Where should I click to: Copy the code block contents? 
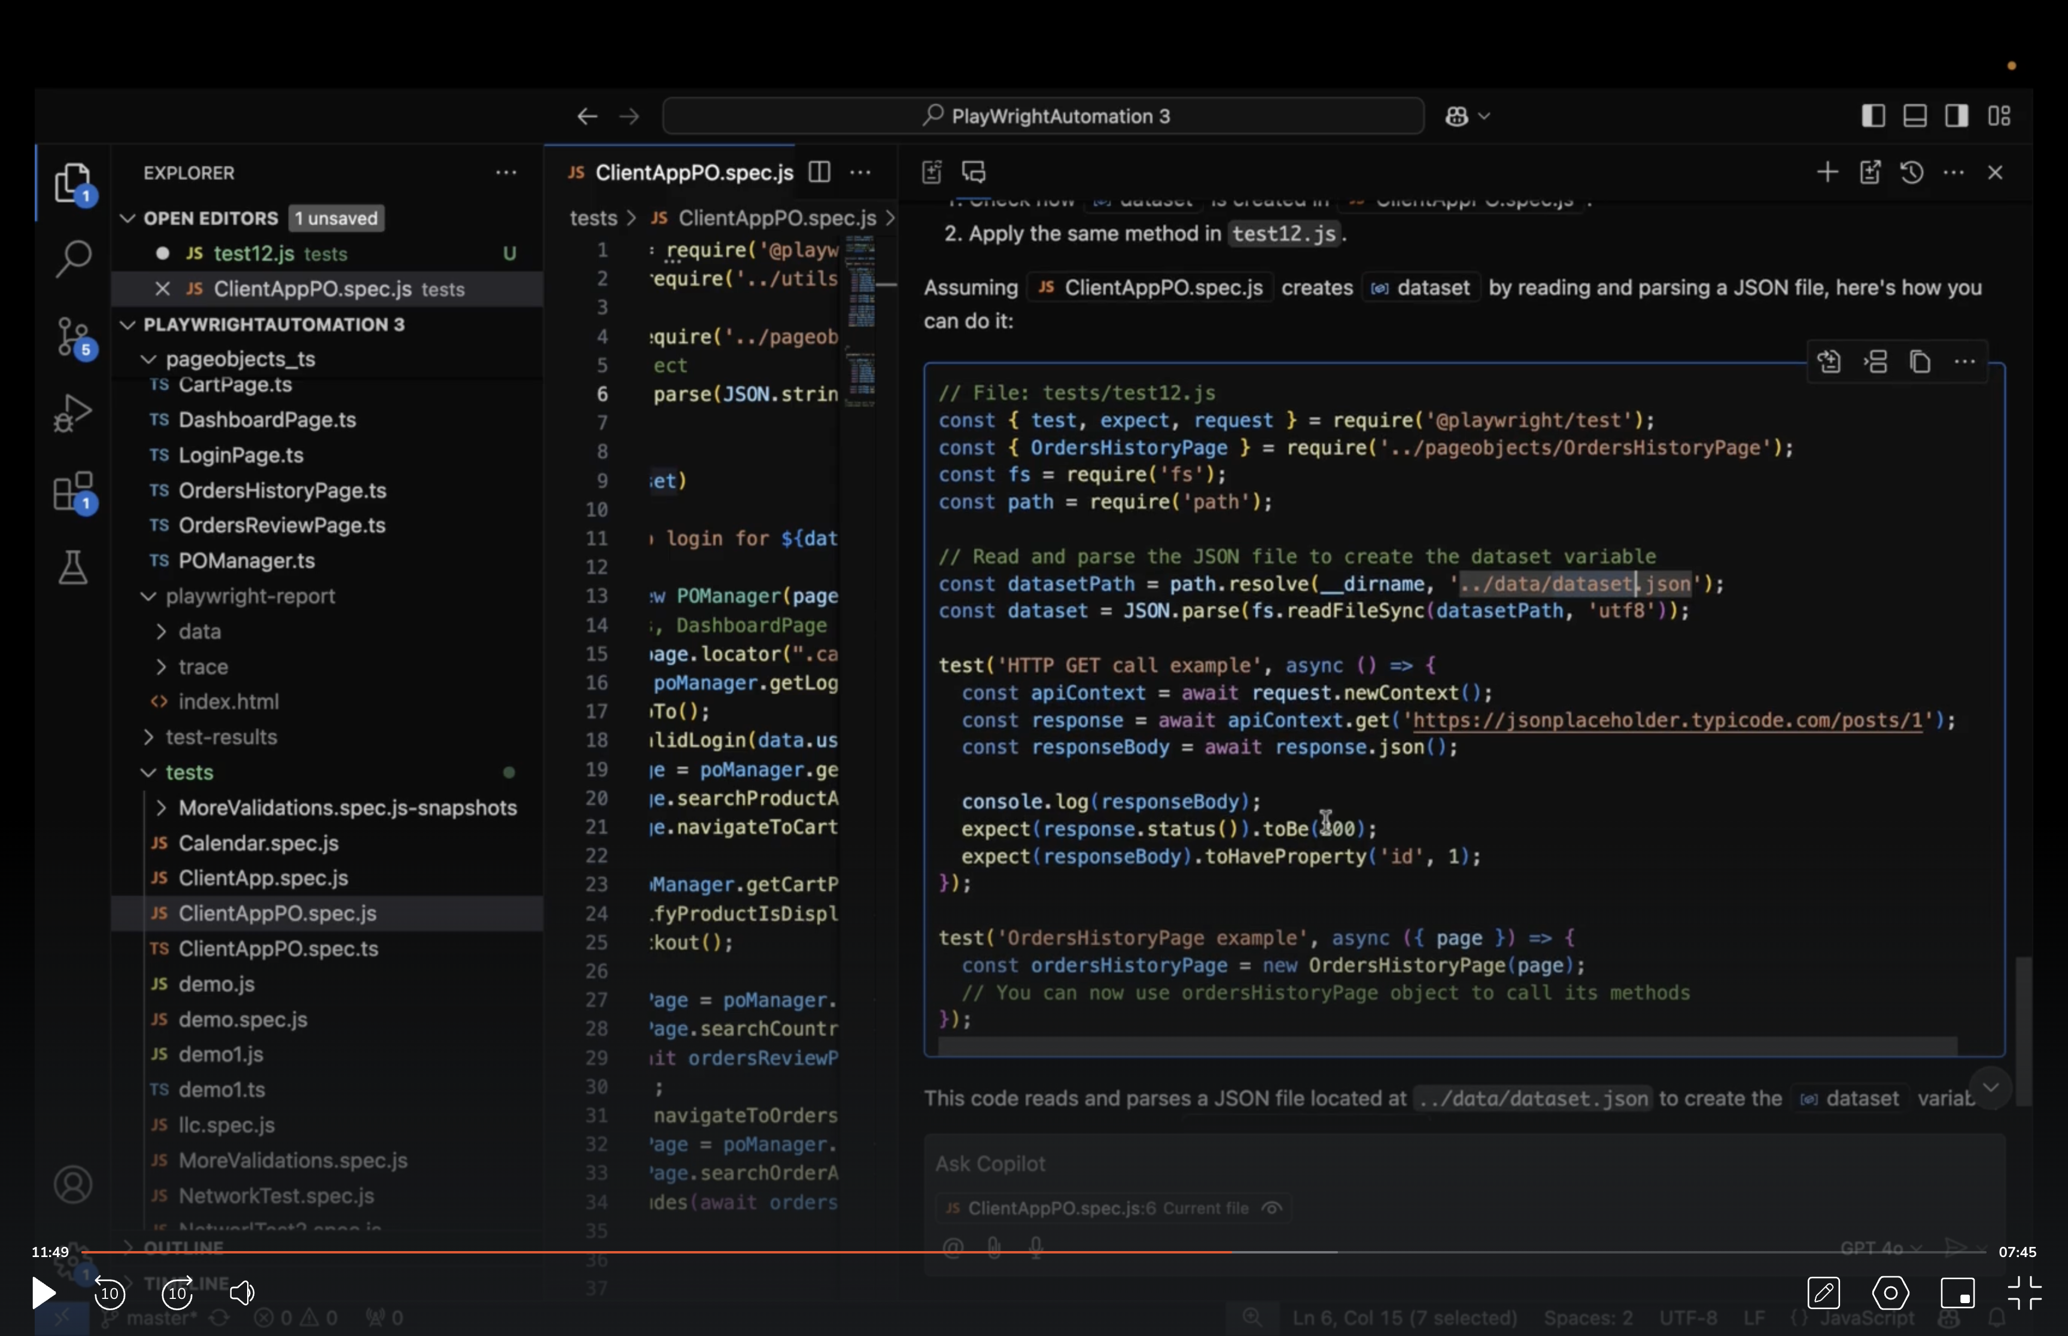click(x=1920, y=362)
